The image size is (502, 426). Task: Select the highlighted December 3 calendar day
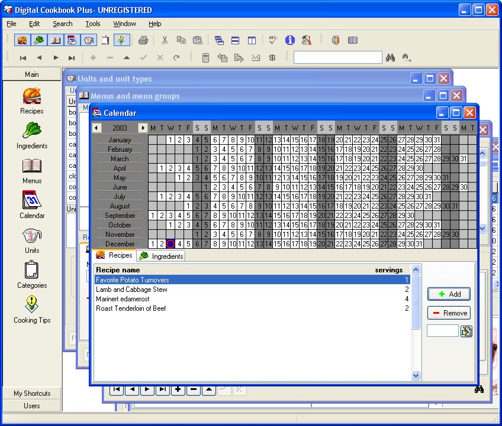tap(170, 244)
